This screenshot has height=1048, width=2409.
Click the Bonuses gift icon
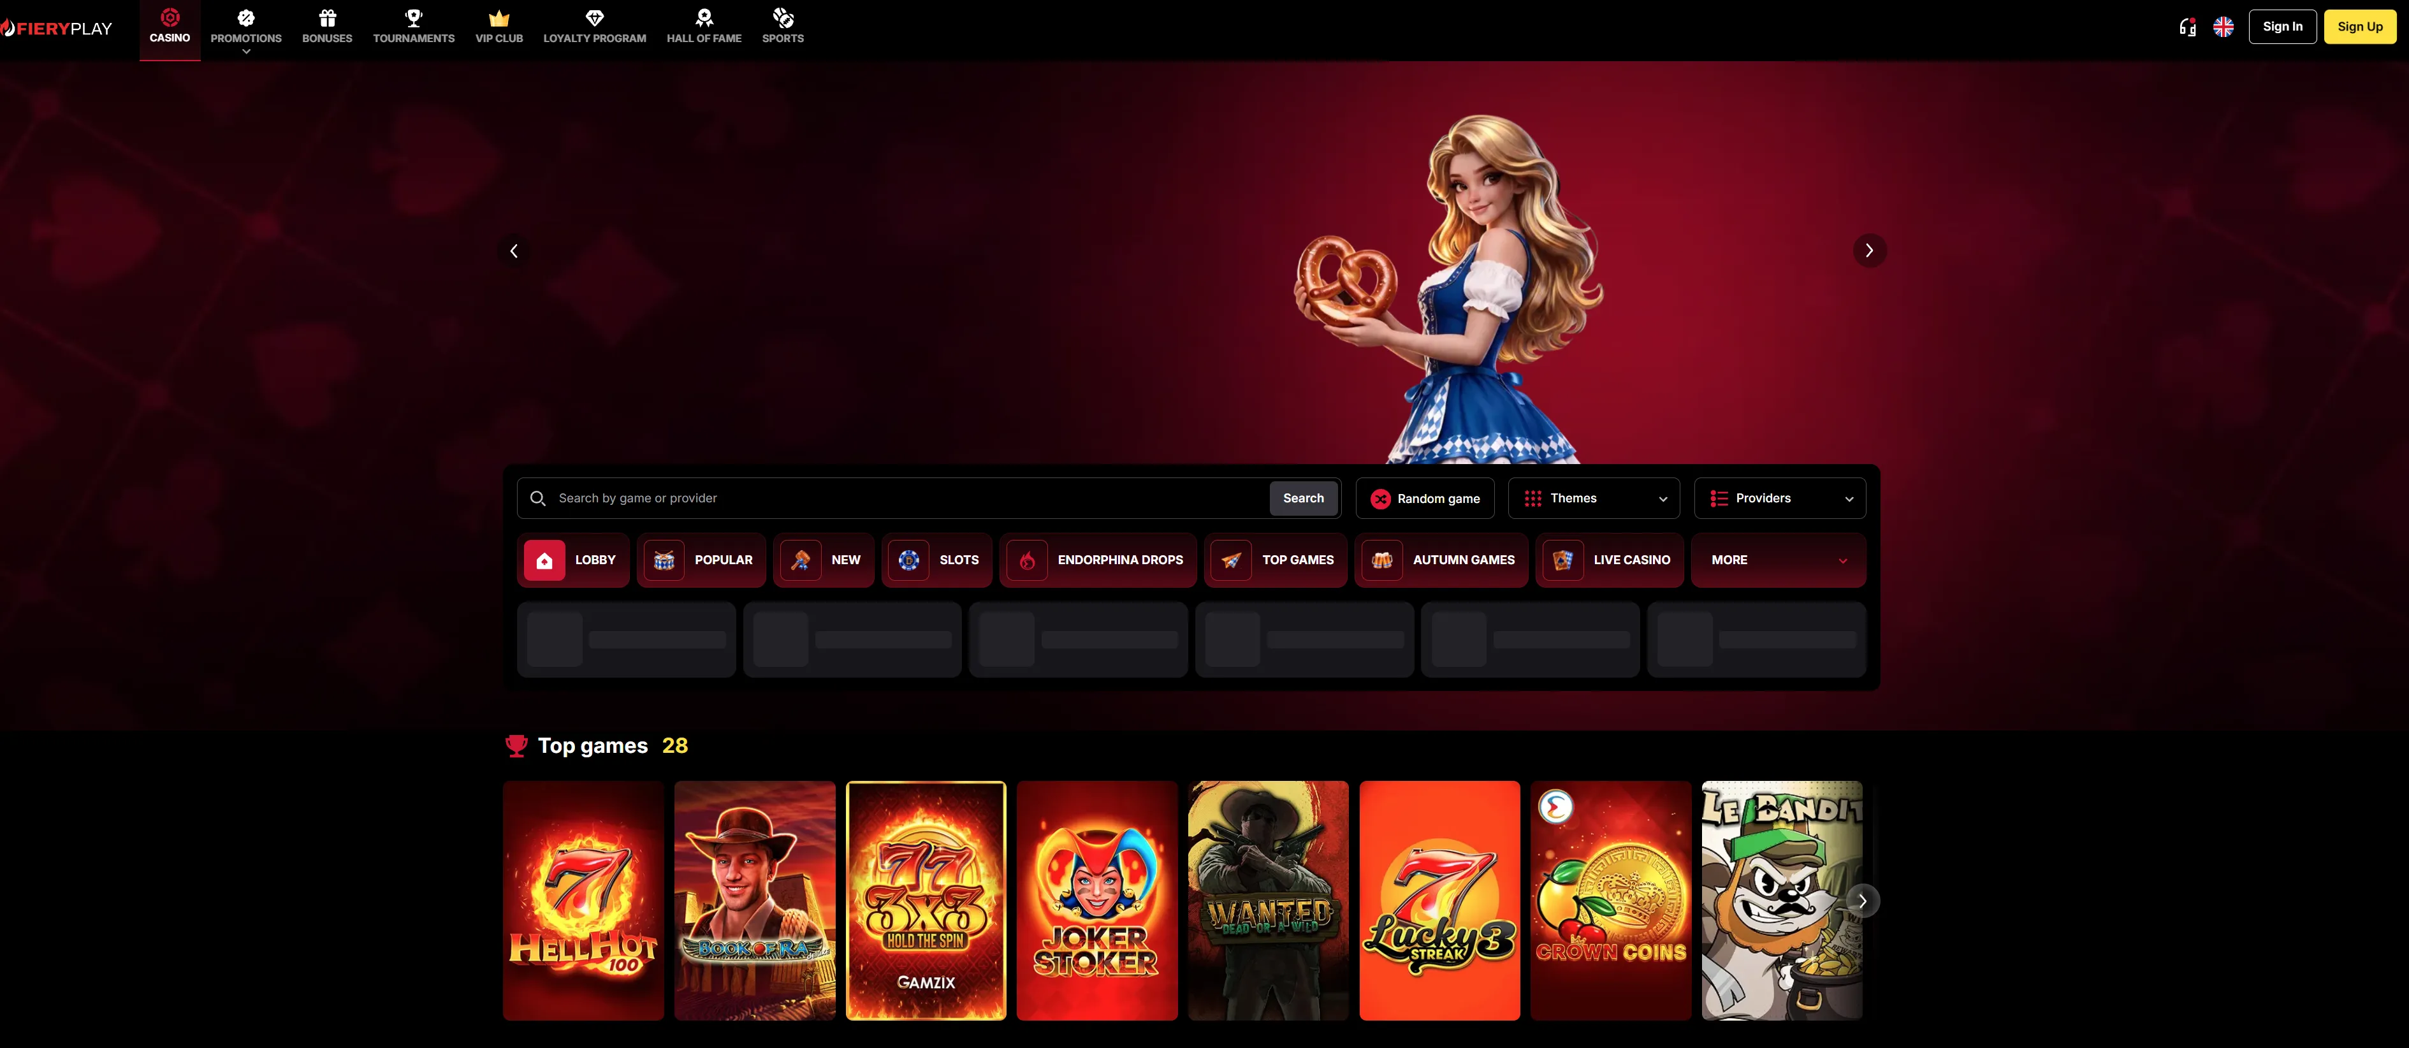(327, 18)
